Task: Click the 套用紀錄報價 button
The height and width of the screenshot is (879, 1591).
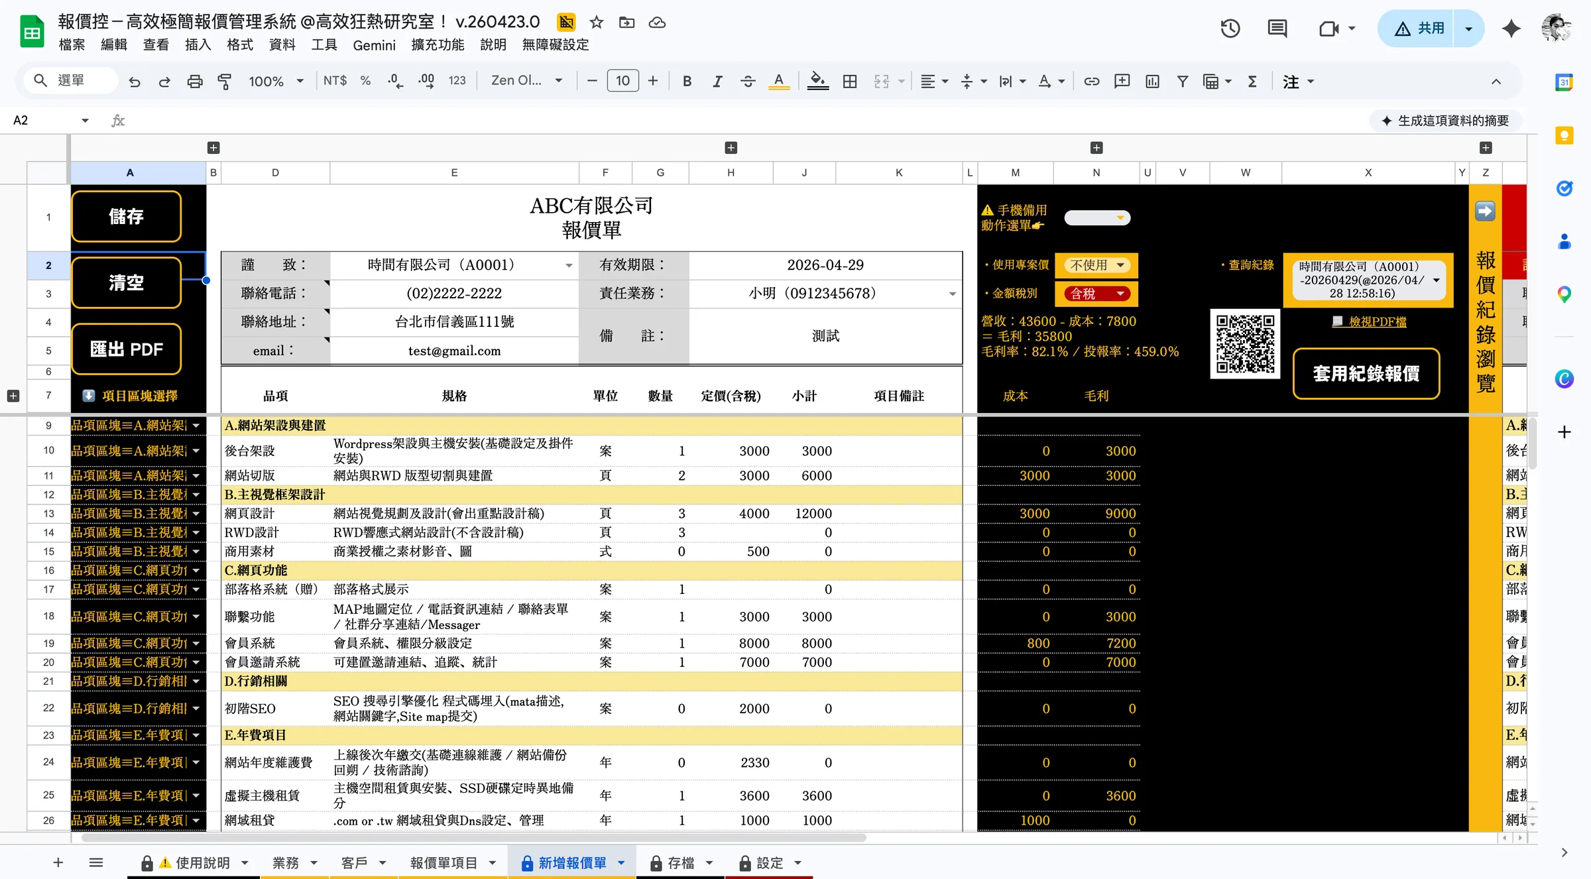Action: [x=1366, y=374]
